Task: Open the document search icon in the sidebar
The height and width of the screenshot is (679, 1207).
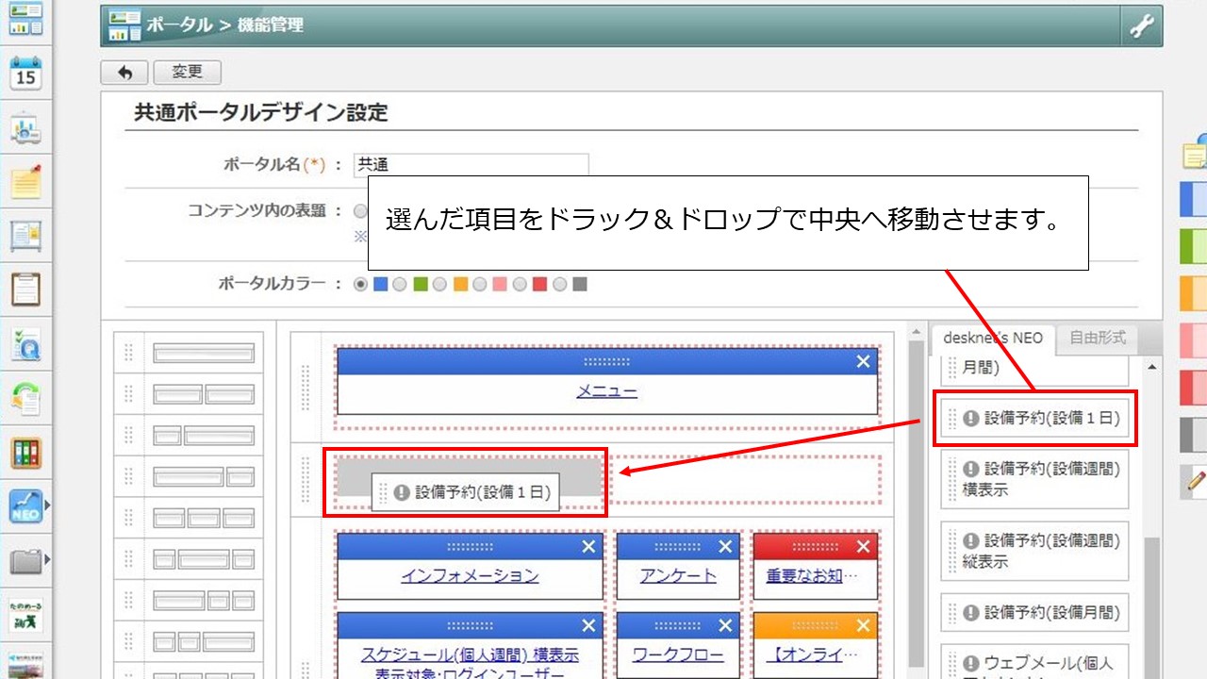Action: pyautogui.click(x=25, y=344)
